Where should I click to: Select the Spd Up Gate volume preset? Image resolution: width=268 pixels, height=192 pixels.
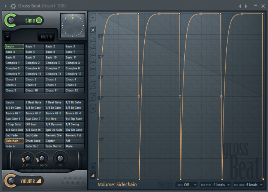(x=54, y=130)
